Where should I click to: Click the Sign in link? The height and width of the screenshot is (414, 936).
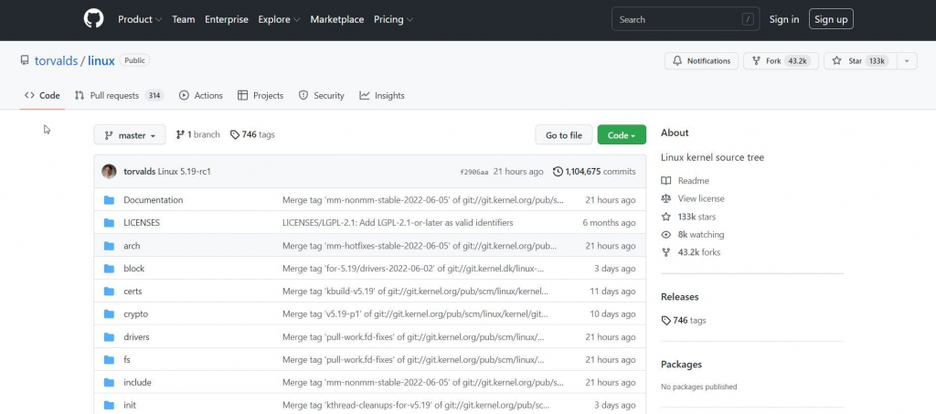[x=783, y=19]
